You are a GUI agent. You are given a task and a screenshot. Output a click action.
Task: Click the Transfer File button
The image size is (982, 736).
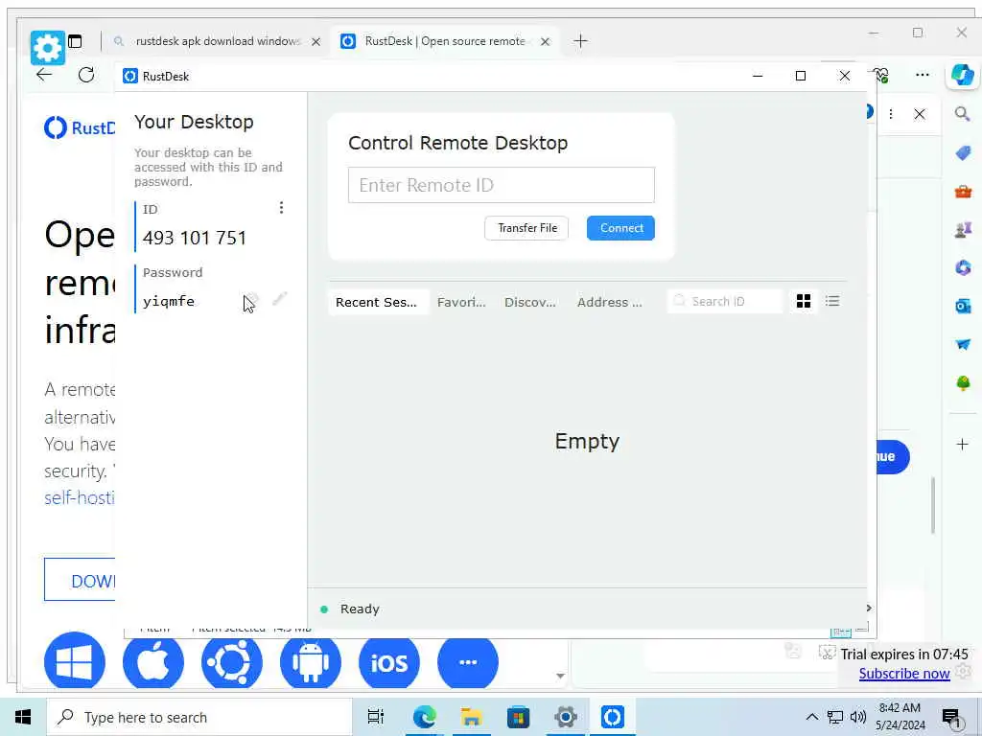pyautogui.click(x=526, y=228)
